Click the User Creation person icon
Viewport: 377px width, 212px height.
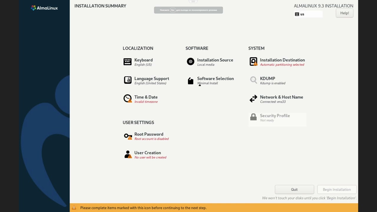pos(128,154)
